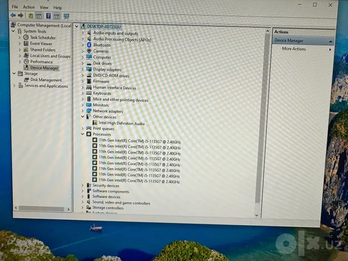Select Human Interface Devices category
The width and height of the screenshot is (348, 261).
point(115,88)
